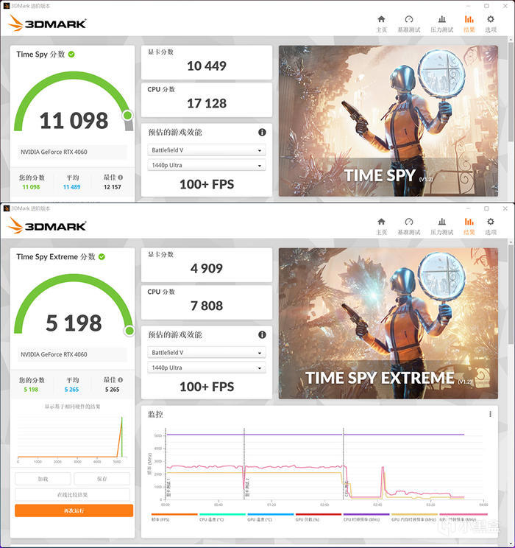Expand 1440p Ultra dropdown in Time Spy Extreme window
Viewport: 515px width, 548px height.
pos(206,368)
